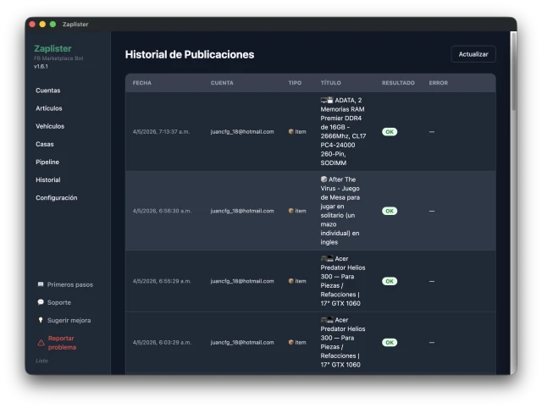Select the date 4/5/2026, 6:56:30 a.m.

pos(162,211)
